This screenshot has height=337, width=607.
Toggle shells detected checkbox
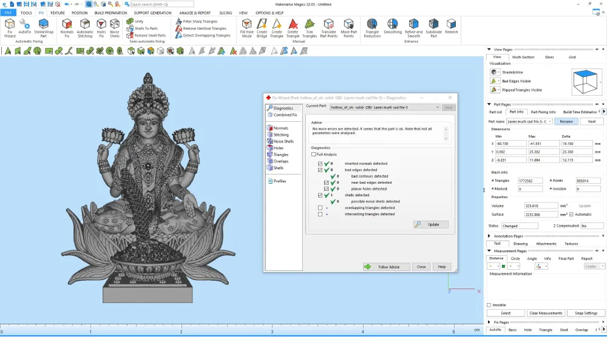tap(320, 195)
